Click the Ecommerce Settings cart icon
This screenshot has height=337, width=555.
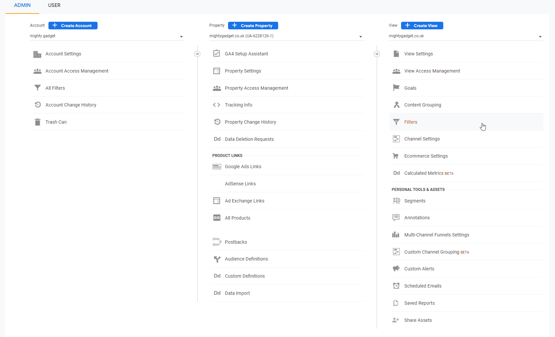[x=396, y=156]
